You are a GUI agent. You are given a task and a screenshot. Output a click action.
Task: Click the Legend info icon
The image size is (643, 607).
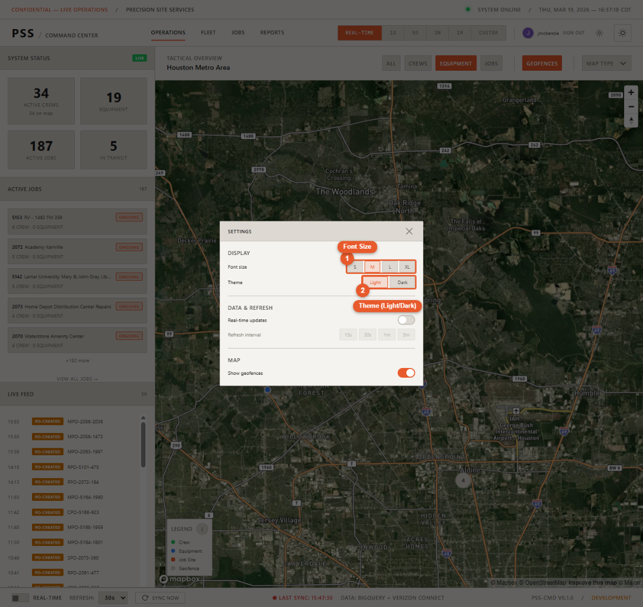pyautogui.click(x=202, y=529)
